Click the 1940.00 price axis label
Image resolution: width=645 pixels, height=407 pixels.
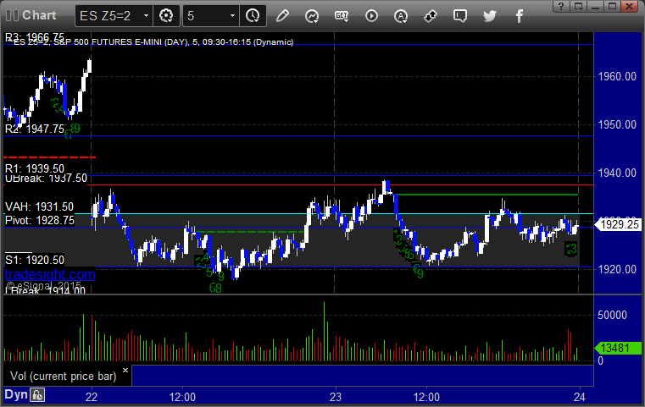click(x=617, y=173)
